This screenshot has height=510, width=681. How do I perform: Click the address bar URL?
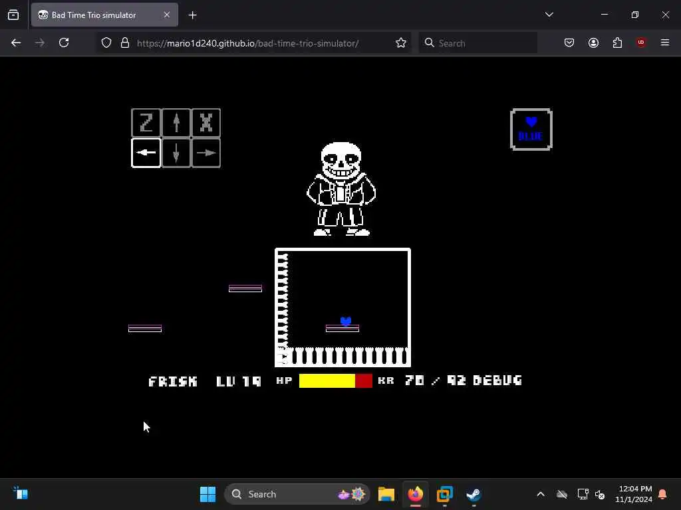pyautogui.click(x=247, y=43)
